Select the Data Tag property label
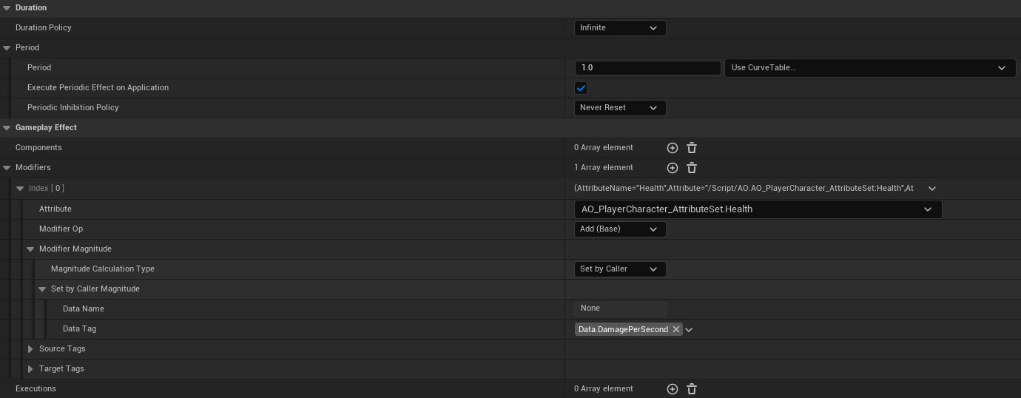 pyautogui.click(x=79, y=328)
